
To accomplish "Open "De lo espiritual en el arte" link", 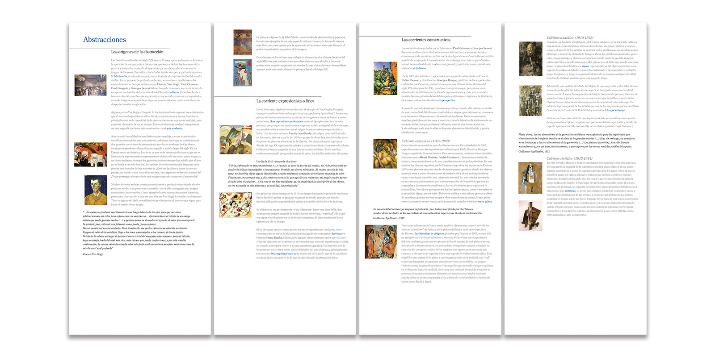I will pyautogui.click(x=285, y=253).
